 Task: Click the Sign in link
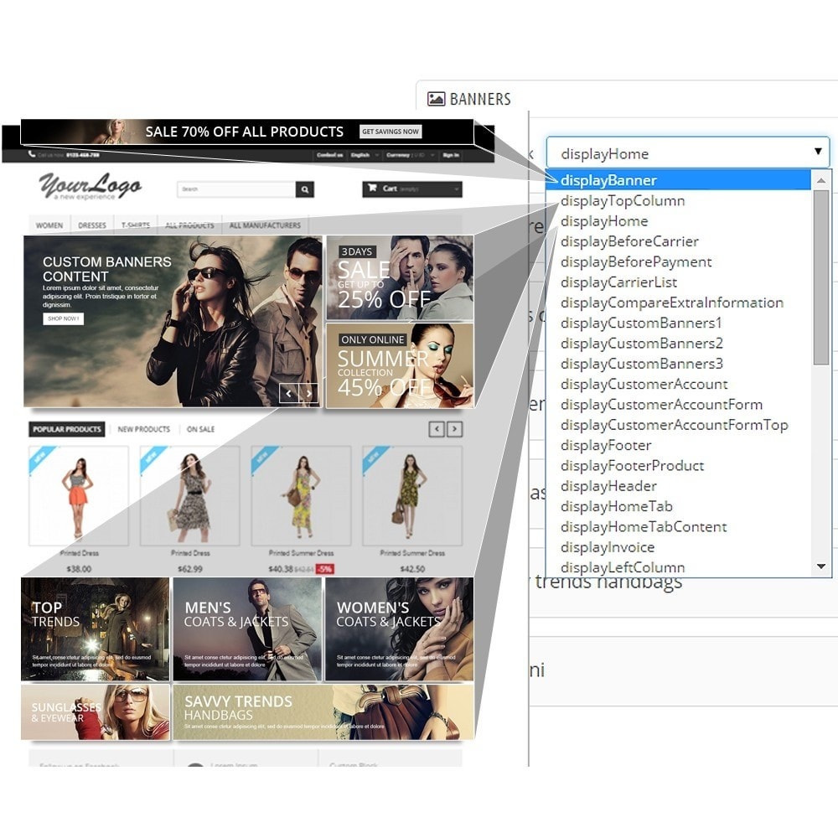click(x=451, y=154)
